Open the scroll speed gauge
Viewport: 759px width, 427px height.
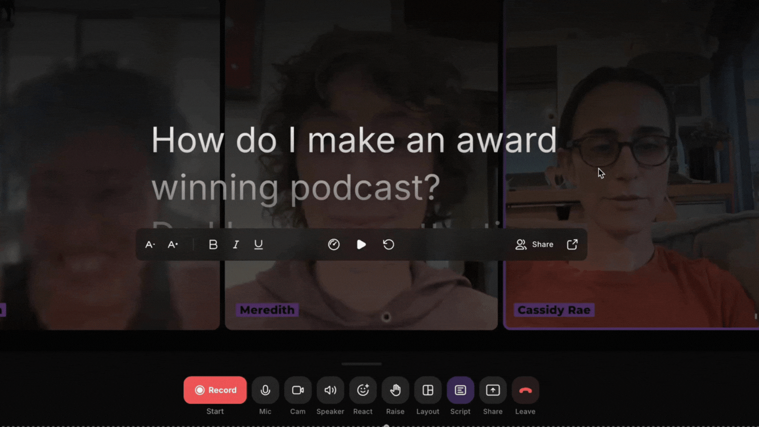334,245
